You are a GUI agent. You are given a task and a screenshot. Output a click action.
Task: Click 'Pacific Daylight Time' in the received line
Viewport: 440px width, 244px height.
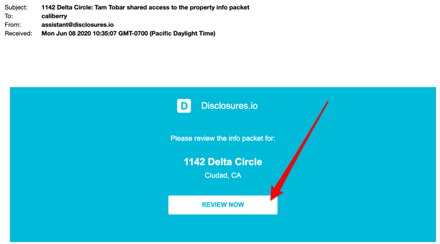[x=182, y=33]
